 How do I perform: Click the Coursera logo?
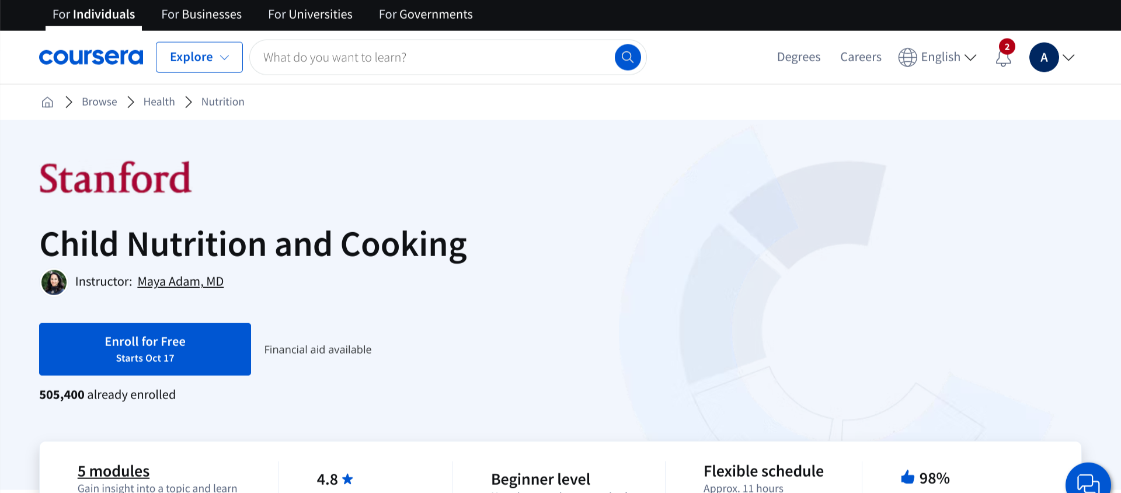[91, 57]
